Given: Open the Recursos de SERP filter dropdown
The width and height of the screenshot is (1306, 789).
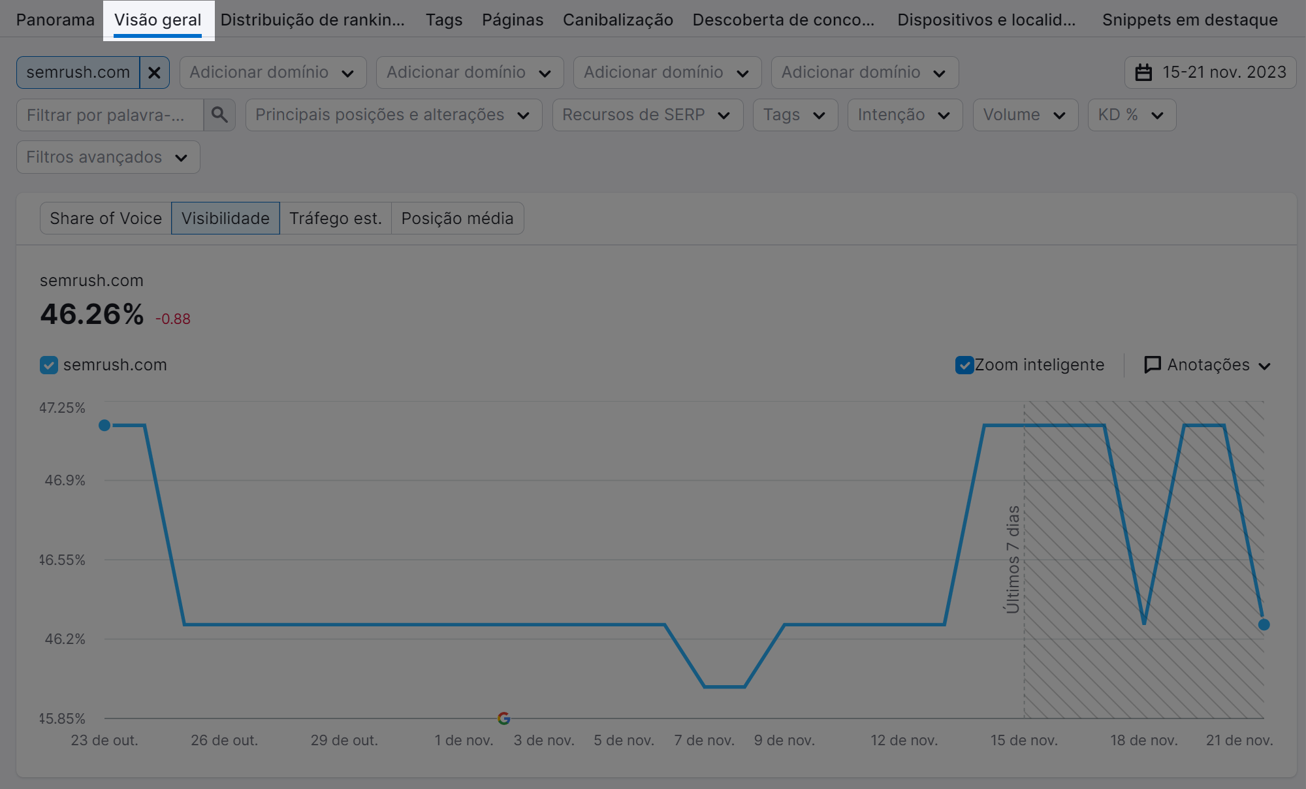Looking at the screenshot, I should (647, 114).
